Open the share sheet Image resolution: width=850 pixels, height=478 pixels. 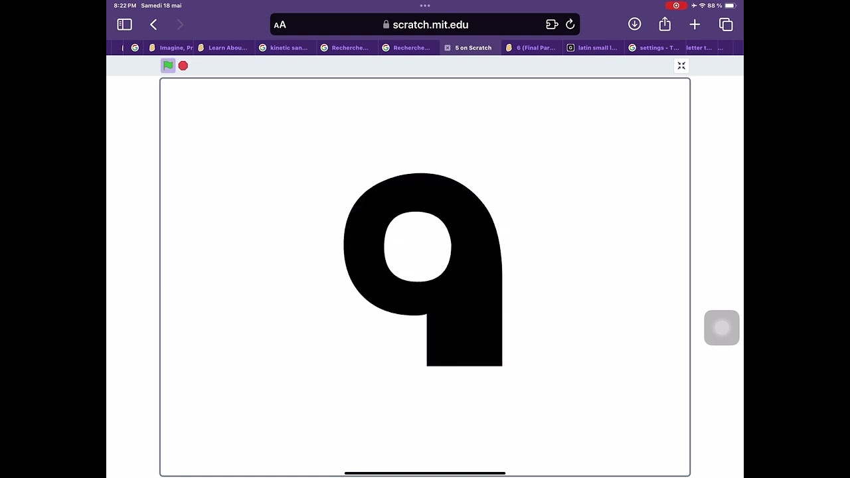[665, 25]
